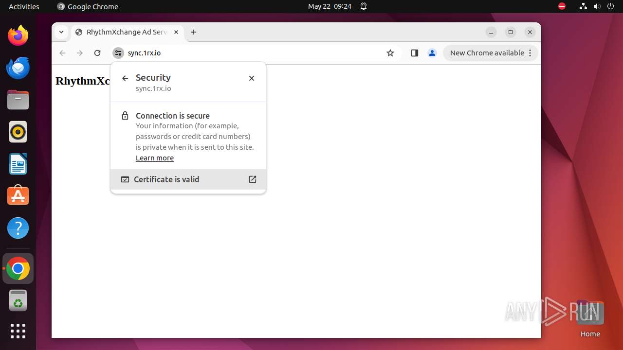Screen dimensions: 623x350
Task: Open the Chrome profile avatar
Action: point(432,53)
